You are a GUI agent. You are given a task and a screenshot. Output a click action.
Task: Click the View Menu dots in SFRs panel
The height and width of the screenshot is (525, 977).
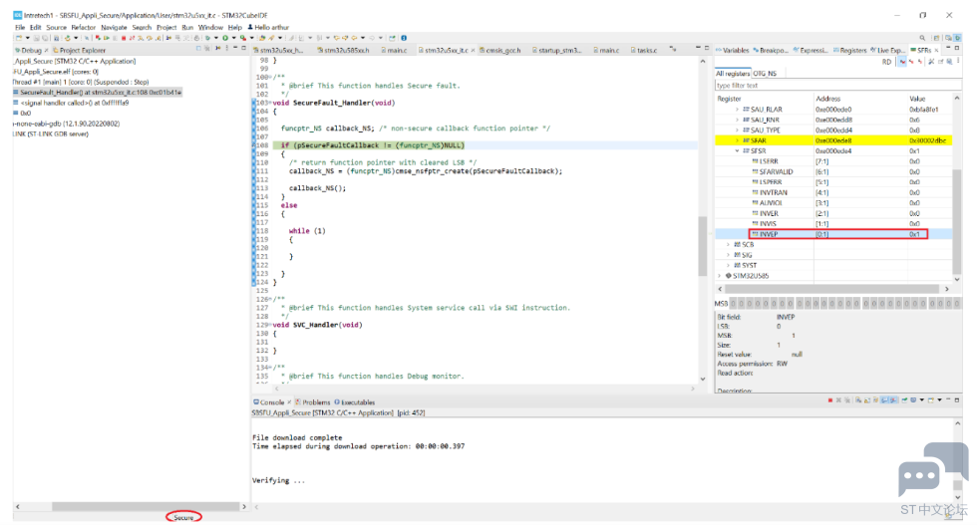[958, 61]
